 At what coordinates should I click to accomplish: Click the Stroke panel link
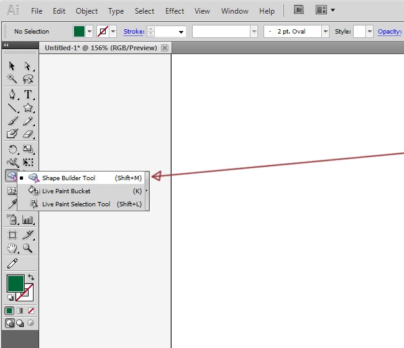pos(134,32)
